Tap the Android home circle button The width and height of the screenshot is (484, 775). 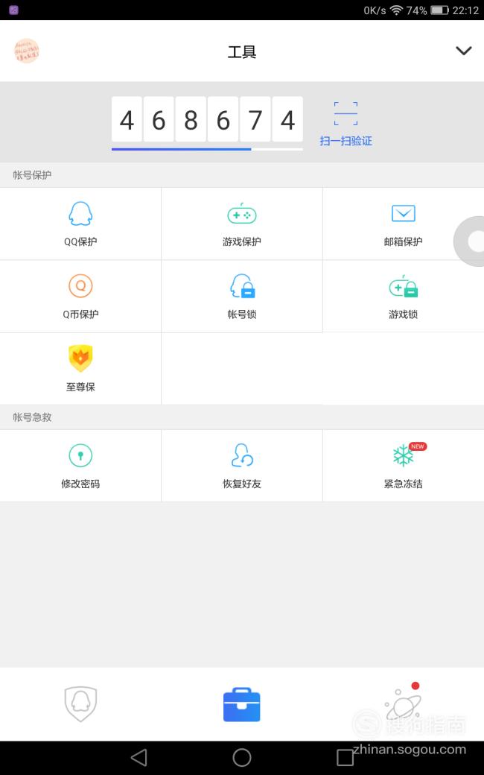[242, 757]
